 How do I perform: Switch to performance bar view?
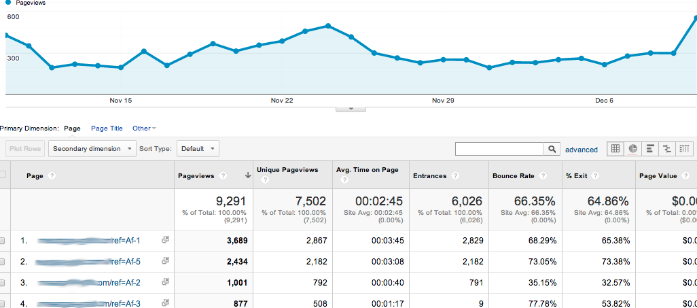[x=650, y=149]
